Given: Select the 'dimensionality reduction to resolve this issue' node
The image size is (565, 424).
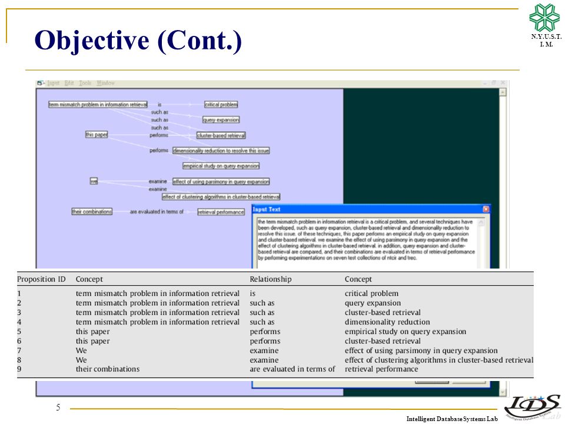Looking at the screenshot, I should 221,151.
